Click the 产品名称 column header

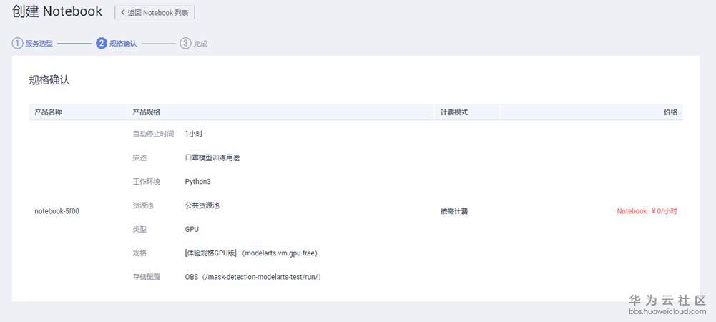click(49, 112)
